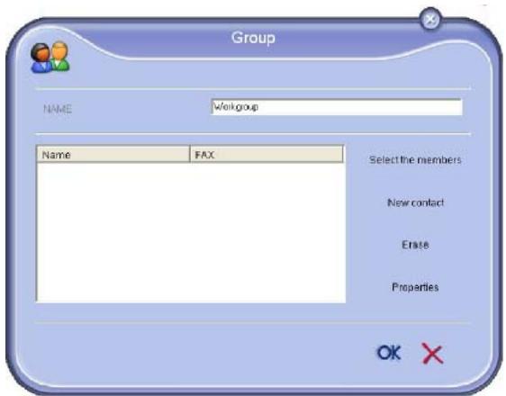
Task: Click the red X cancel icon
Action: (x=432, y=354)
